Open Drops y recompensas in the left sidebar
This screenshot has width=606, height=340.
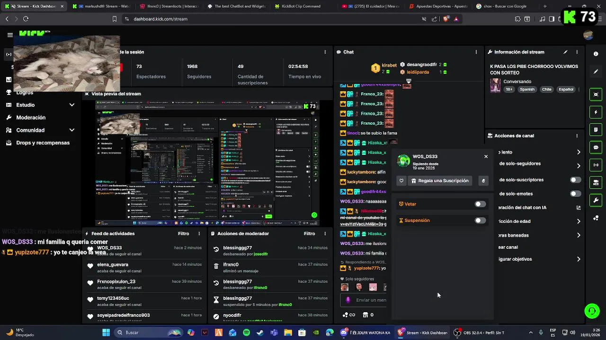point(43,143)
